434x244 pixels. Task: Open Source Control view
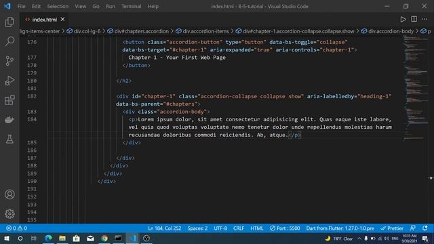point(9,61)
